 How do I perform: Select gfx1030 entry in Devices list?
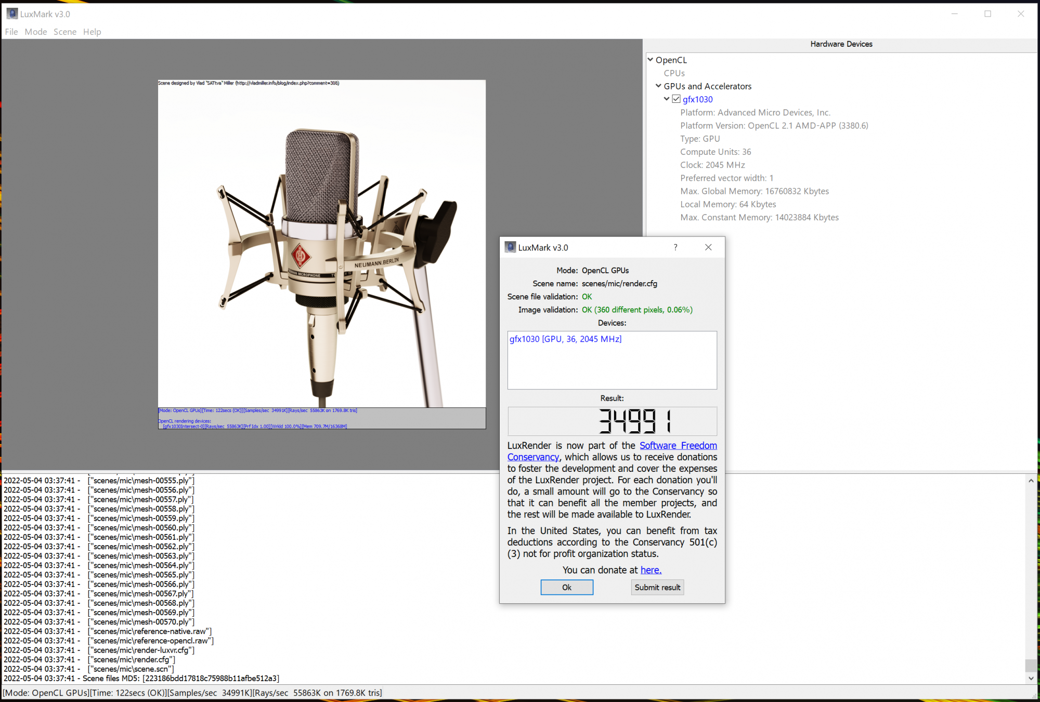coord(565,339)
